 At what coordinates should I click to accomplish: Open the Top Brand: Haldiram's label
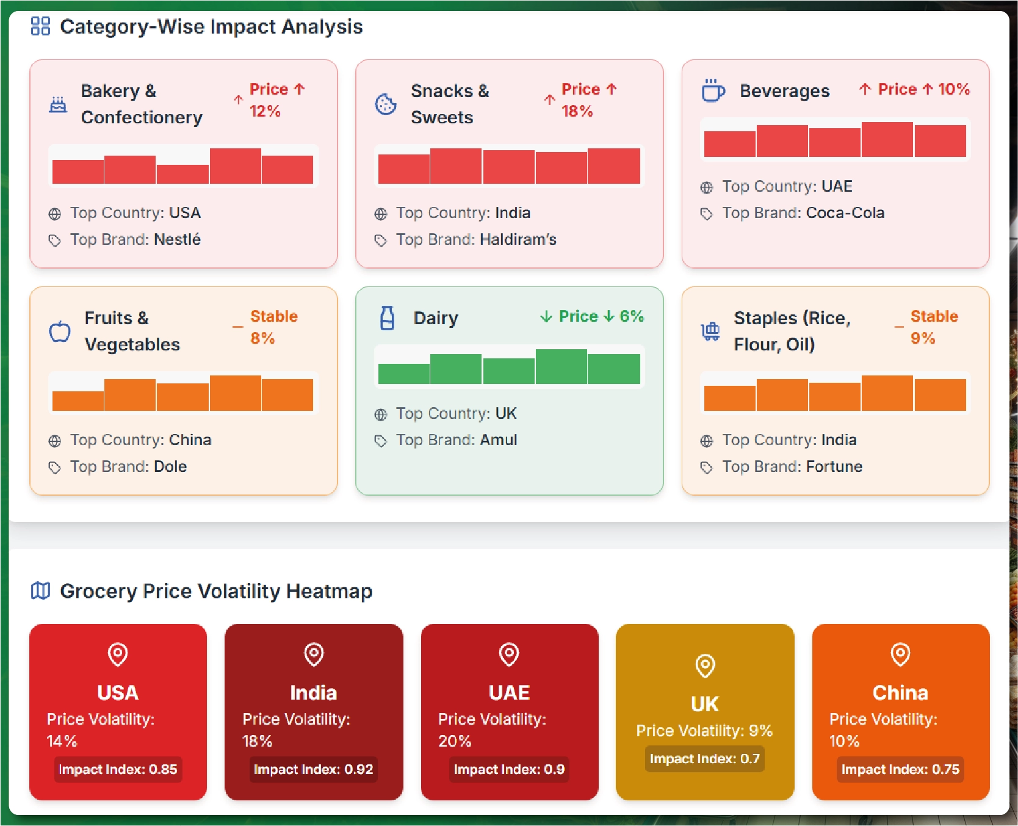coord(475,239)
